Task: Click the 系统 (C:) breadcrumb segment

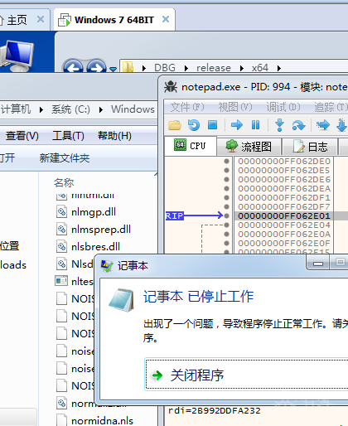Action: [x=70, y=109]
